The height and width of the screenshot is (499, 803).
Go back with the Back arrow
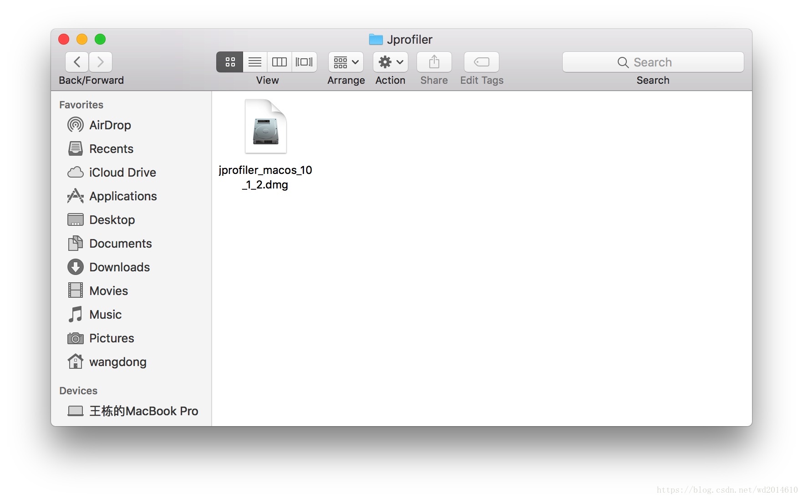pos(77,62)
